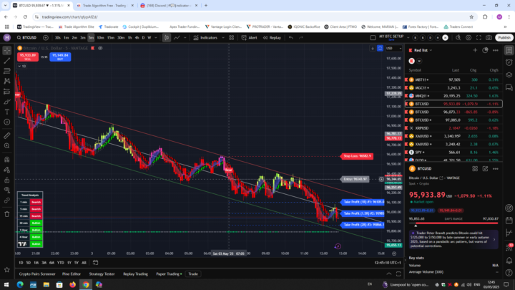Click the Trade button in bottom panel
This screenshot has width=515, height=290.
(x=193, y=274)
